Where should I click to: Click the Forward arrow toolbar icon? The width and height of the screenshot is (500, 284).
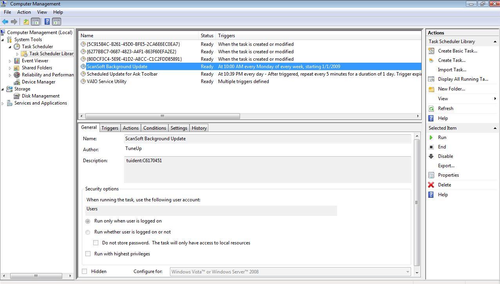point(14,22)
